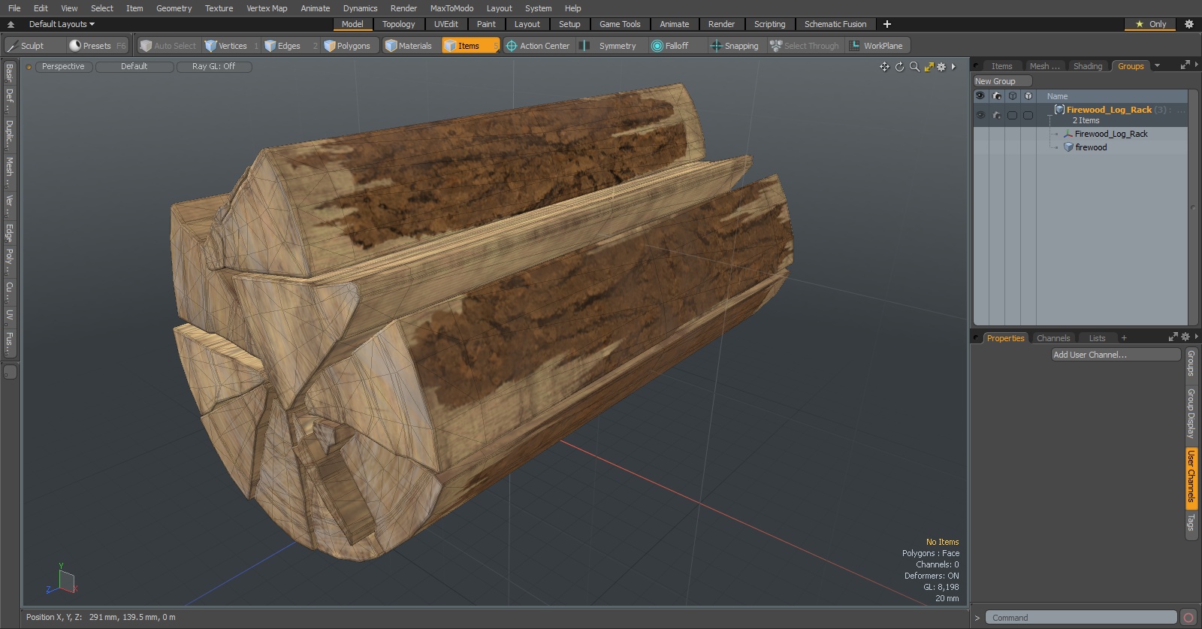Switch to Materials selection mode
This screenshot has height=629, width=1202.
point(410,46)
